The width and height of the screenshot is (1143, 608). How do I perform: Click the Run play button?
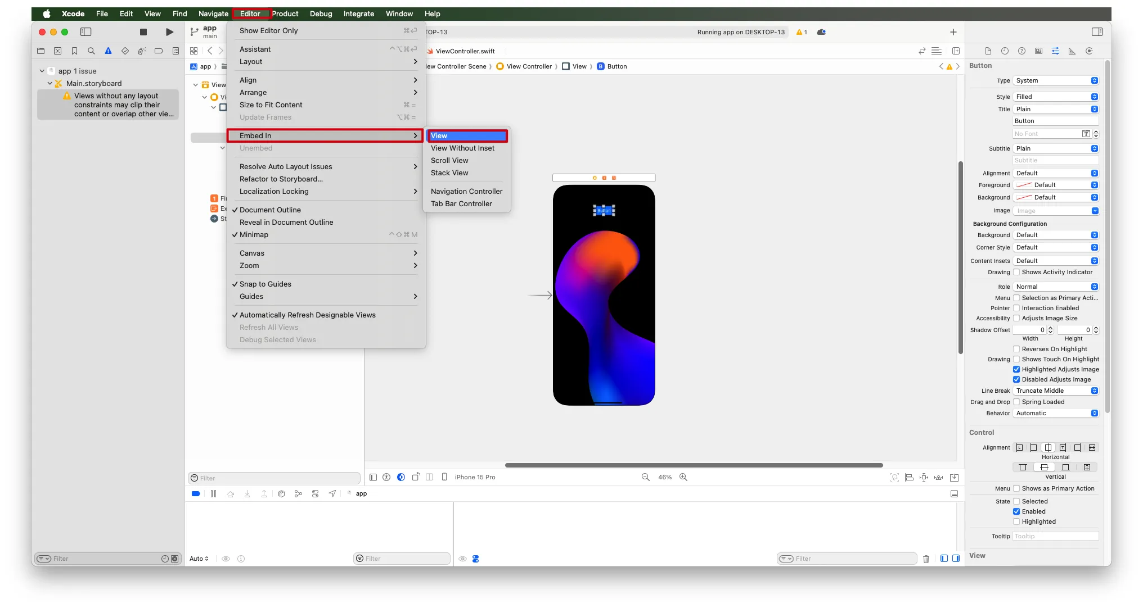(x=169, y=32)
